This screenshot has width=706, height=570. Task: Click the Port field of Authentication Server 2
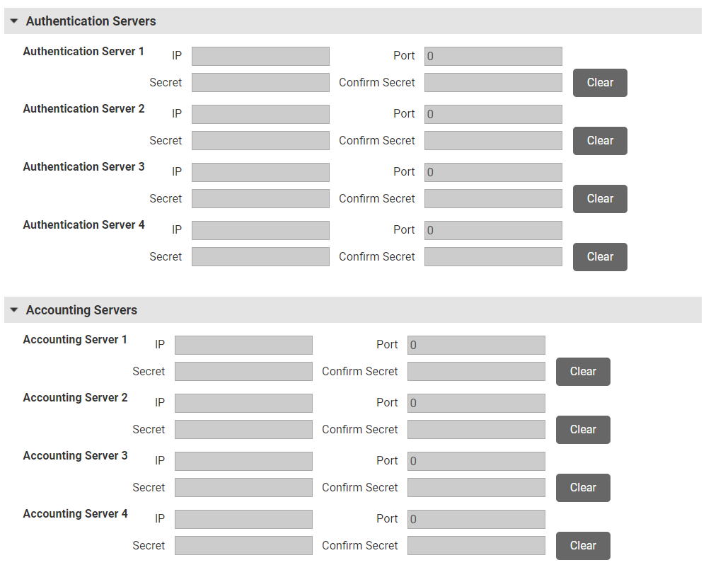493,114
